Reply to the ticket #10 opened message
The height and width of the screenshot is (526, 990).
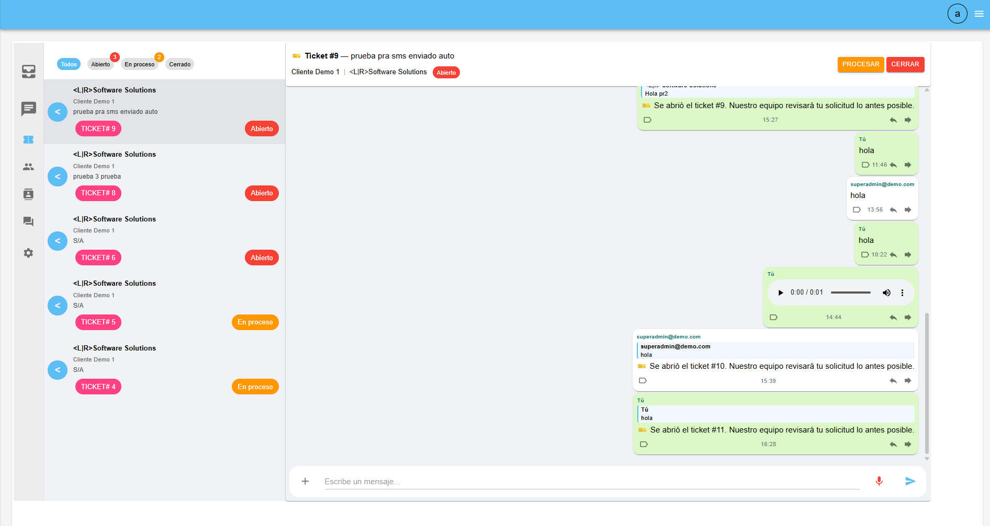893,381
